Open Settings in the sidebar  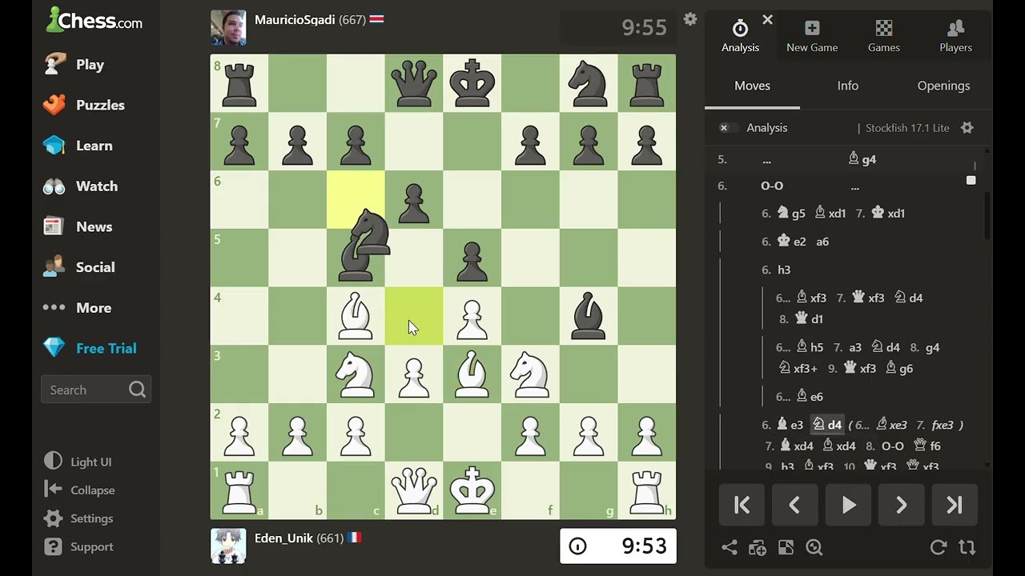(78, 518)
